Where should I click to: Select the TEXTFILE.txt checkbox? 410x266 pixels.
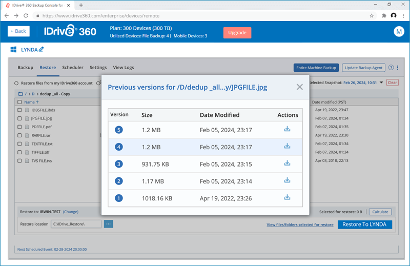19,144
